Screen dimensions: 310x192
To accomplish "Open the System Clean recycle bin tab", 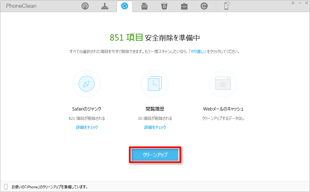I will point(164,6).
